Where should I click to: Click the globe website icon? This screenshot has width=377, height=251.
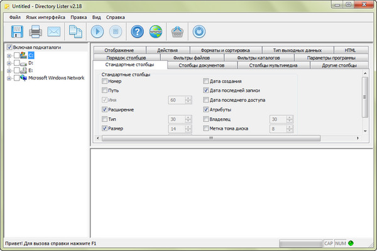coord(156,31)
